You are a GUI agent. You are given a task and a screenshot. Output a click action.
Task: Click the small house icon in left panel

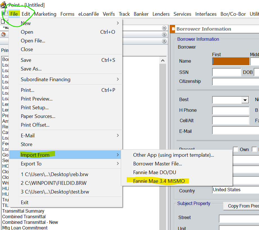(3, 35)
